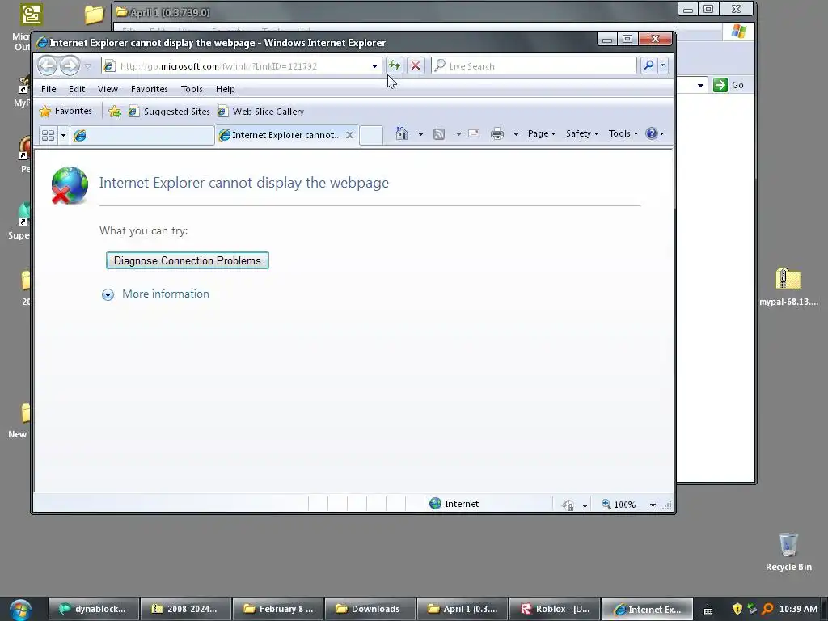Click the Read Mail envelope icon
This screenshot has width=828, height=621.
pyautogui.click(x=474, y=133)
